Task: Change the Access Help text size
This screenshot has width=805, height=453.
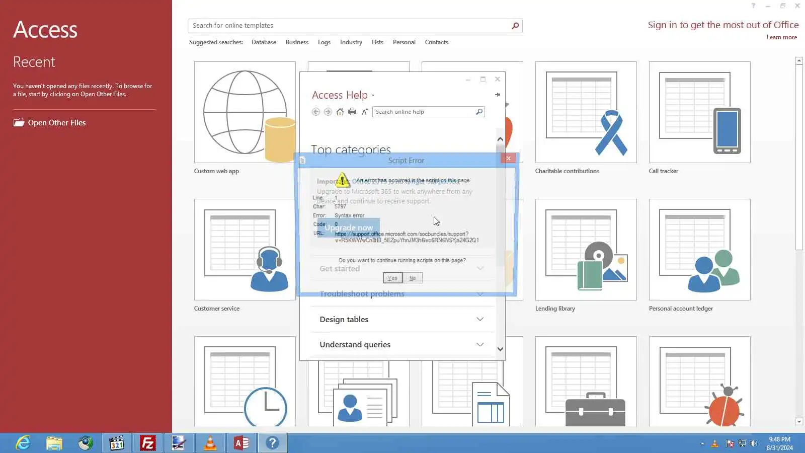Action: [365, 112]
